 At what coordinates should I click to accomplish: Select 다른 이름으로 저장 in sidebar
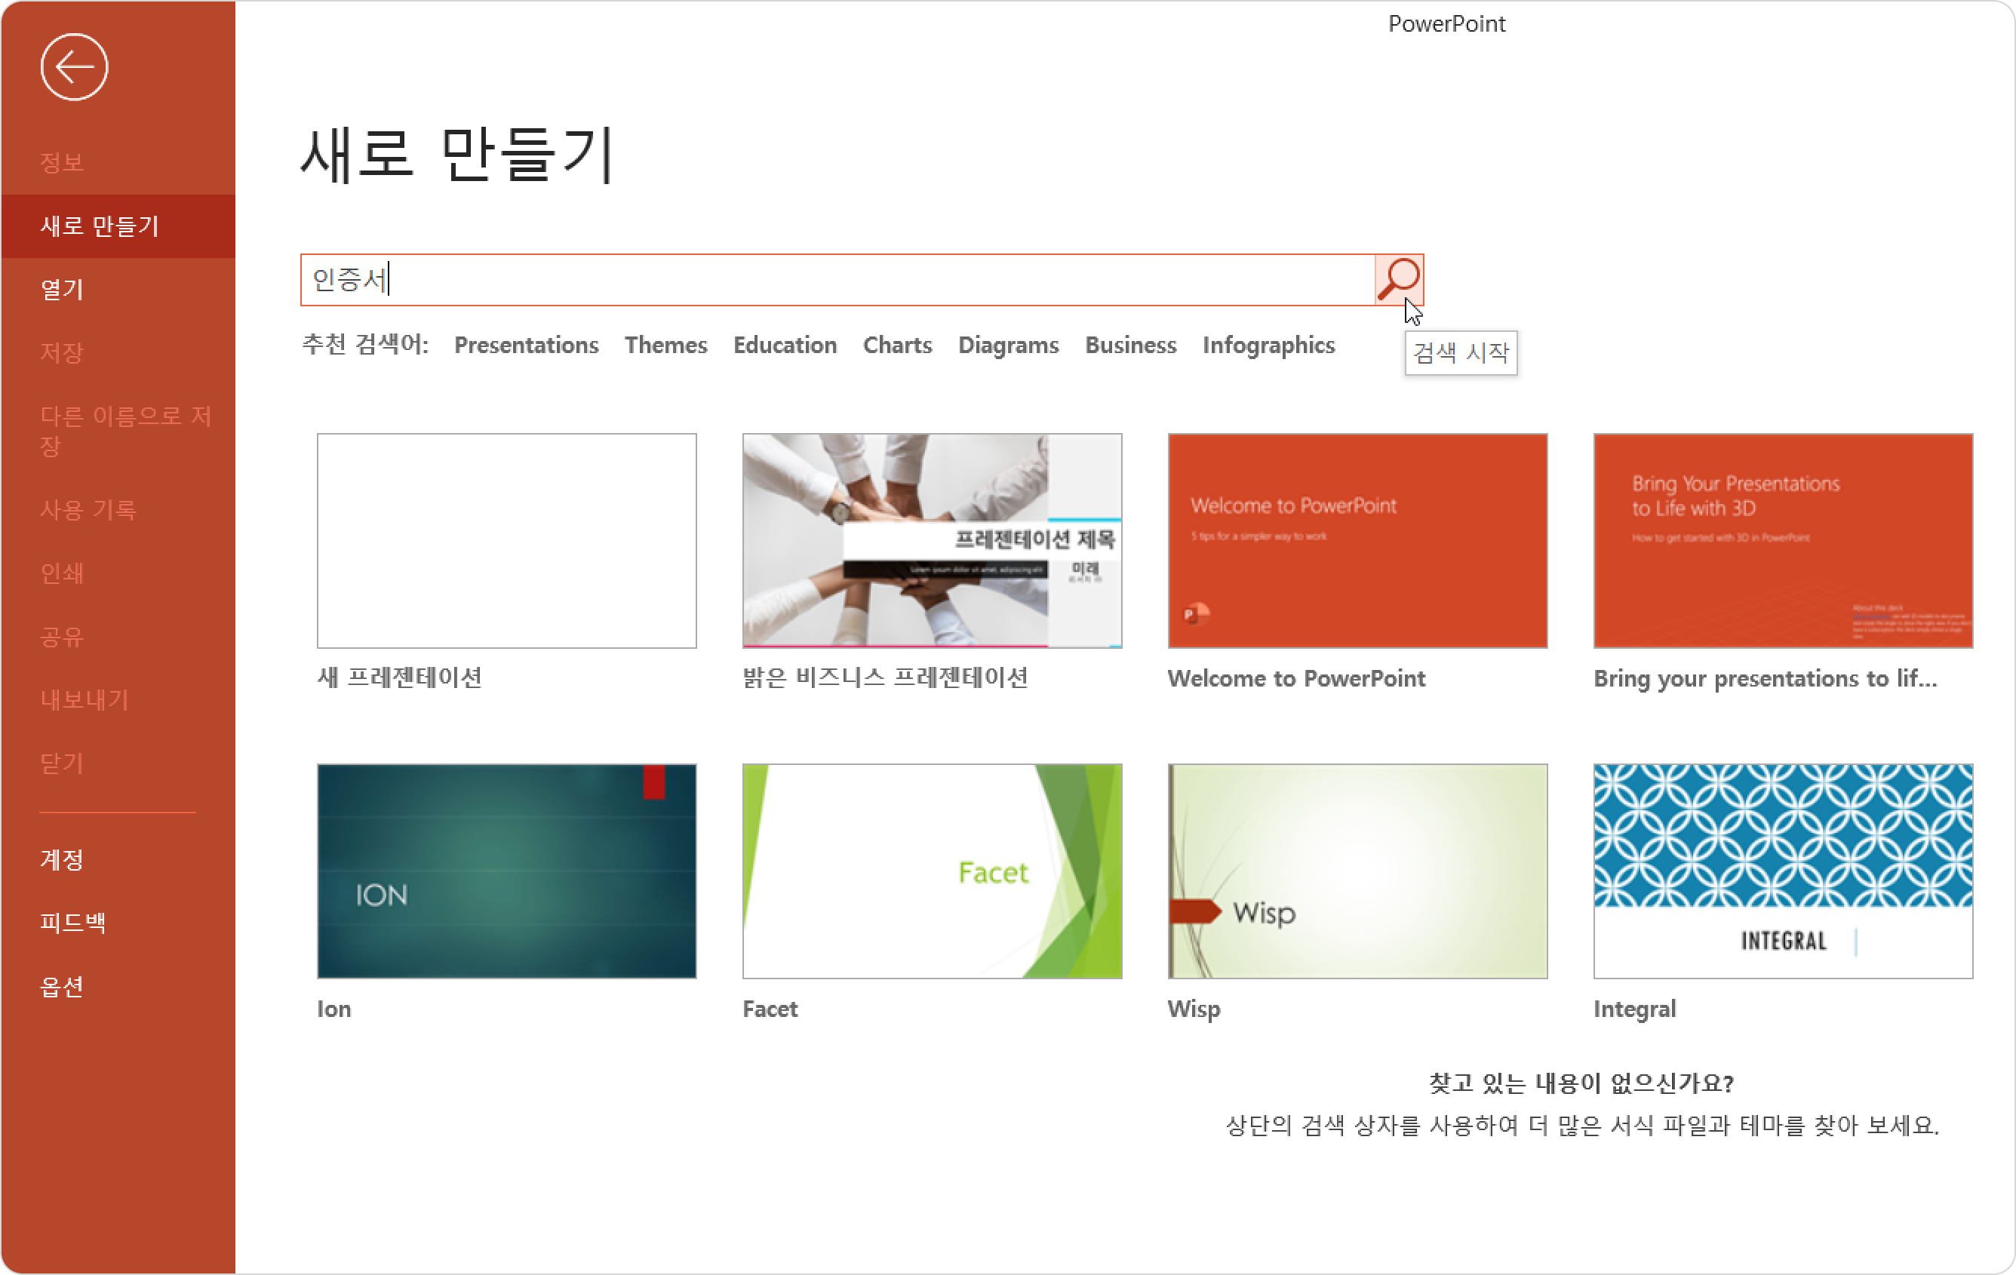[125, 430]
